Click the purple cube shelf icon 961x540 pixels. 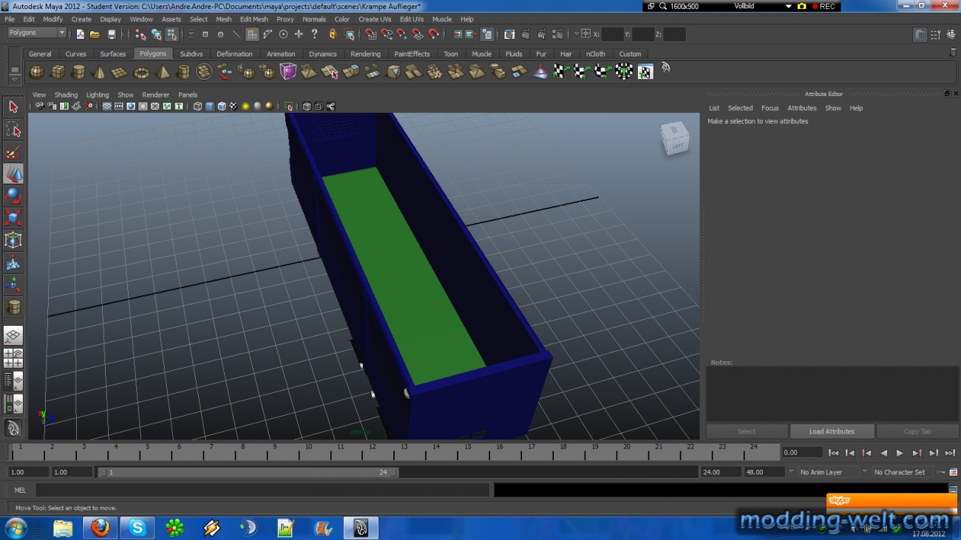point(288,72)
